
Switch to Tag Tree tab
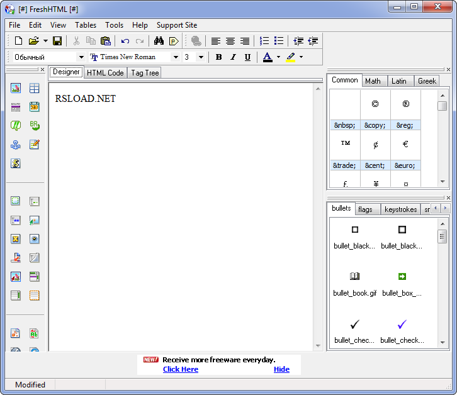click(145, 73)
